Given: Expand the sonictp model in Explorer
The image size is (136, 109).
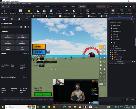Looking at the screenshot, I should pos(110,55).
